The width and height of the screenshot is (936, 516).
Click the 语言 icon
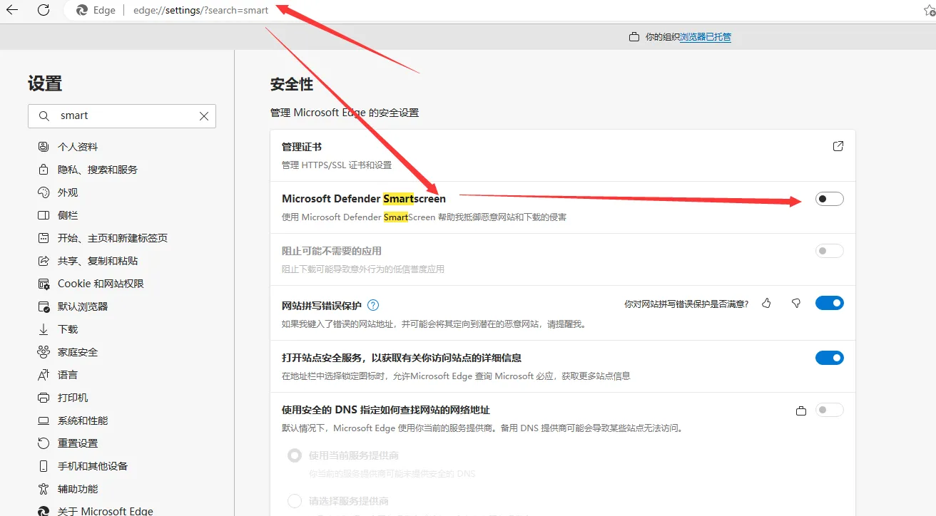pos(44,375)
